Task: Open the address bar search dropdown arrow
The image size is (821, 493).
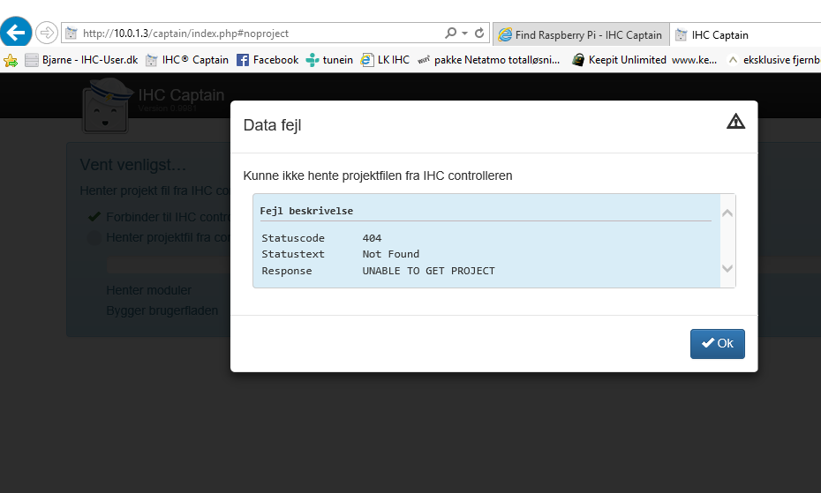Action: (465, 34)
